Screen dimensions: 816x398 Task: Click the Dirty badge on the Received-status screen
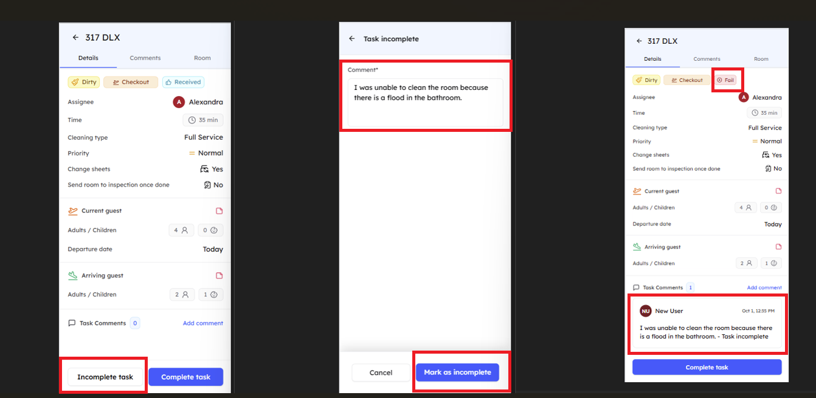pyautogui.click(x=84, y=82)
